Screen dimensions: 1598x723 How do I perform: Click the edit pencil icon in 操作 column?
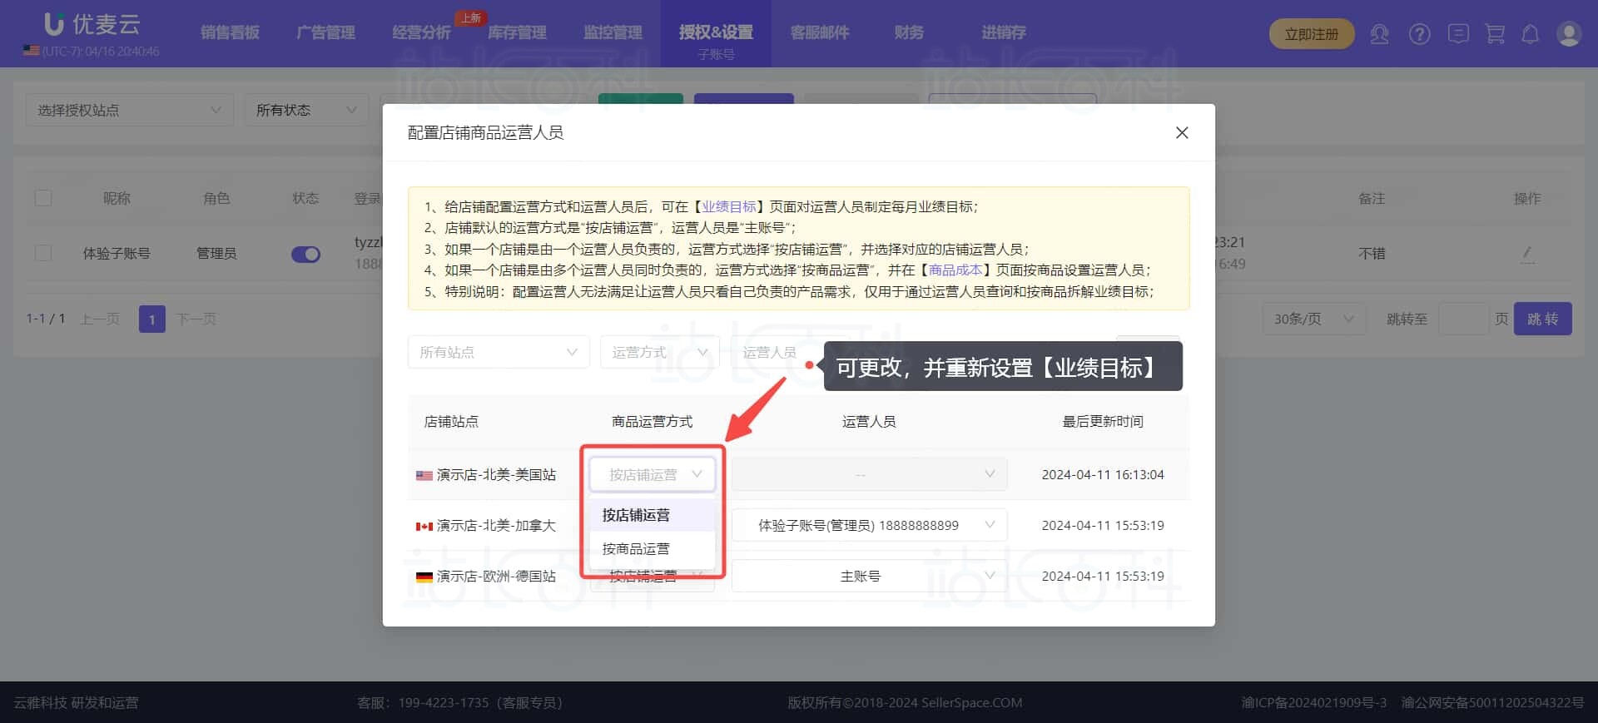(x=1526, y=253)
